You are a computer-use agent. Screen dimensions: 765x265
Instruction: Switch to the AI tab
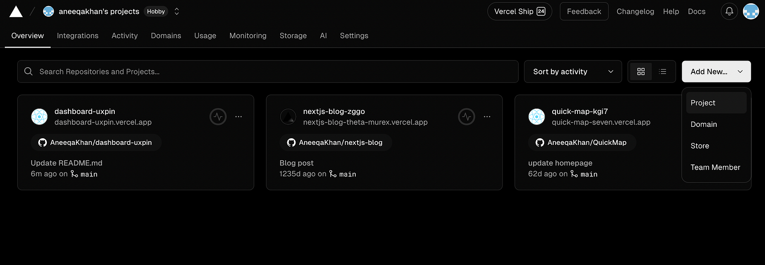[323, 36]
